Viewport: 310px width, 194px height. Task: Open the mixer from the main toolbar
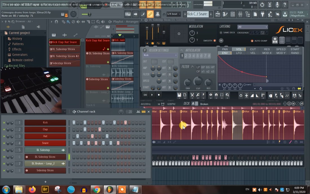(240, 14)
